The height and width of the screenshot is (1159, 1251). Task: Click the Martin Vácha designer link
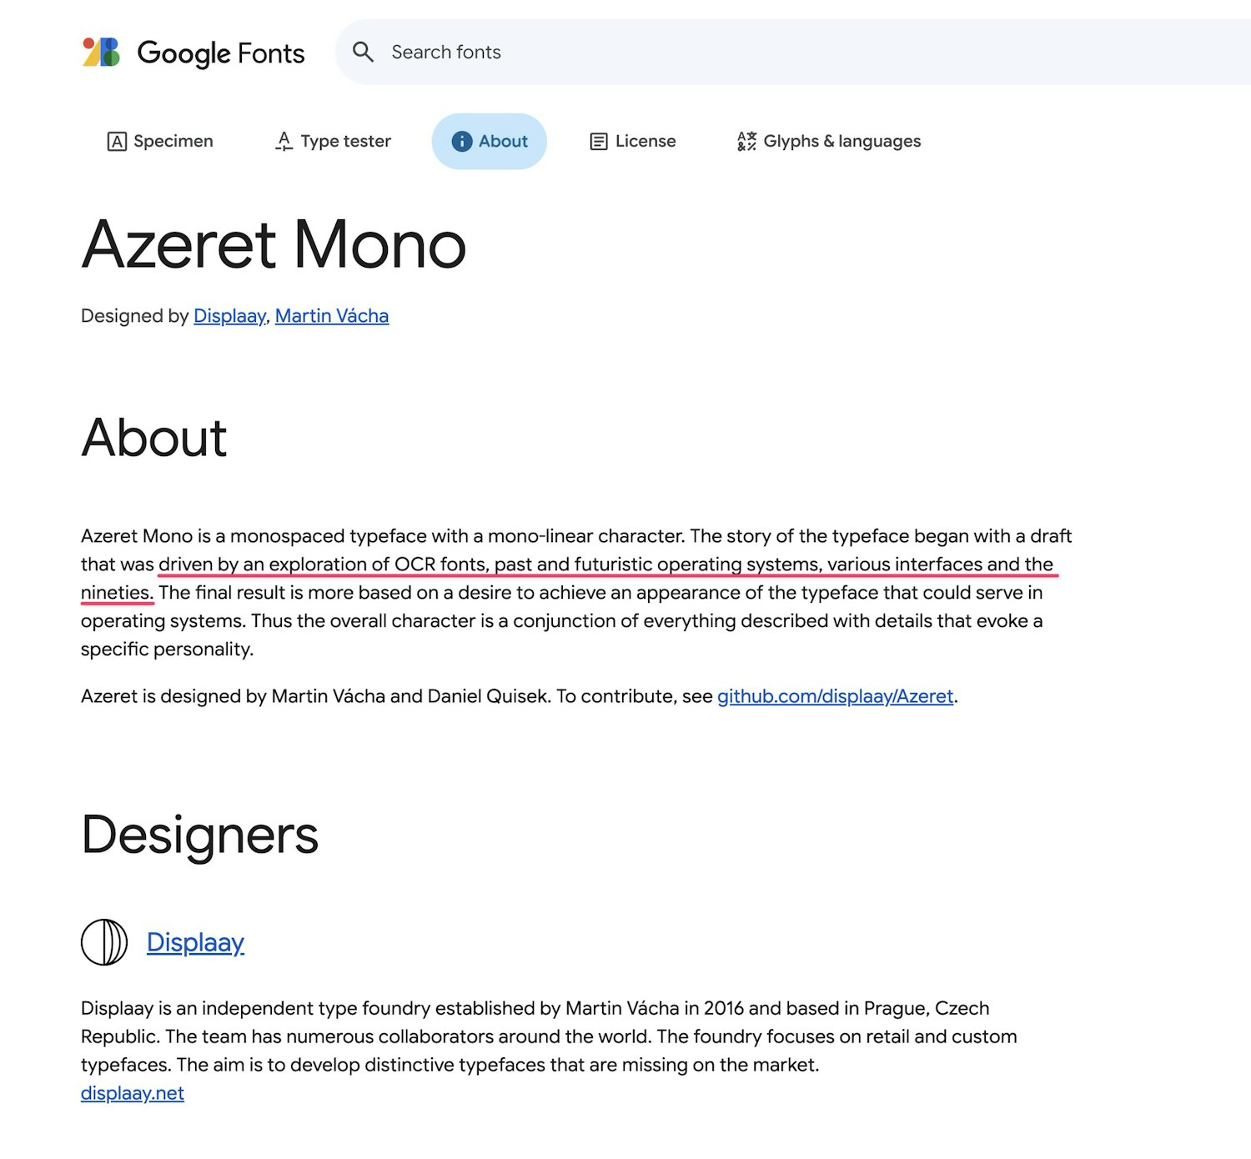(331, 316)
